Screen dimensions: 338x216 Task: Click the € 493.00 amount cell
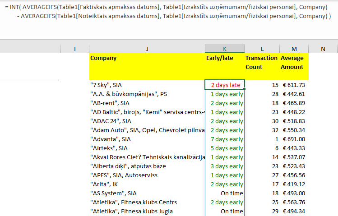(294, 193)
